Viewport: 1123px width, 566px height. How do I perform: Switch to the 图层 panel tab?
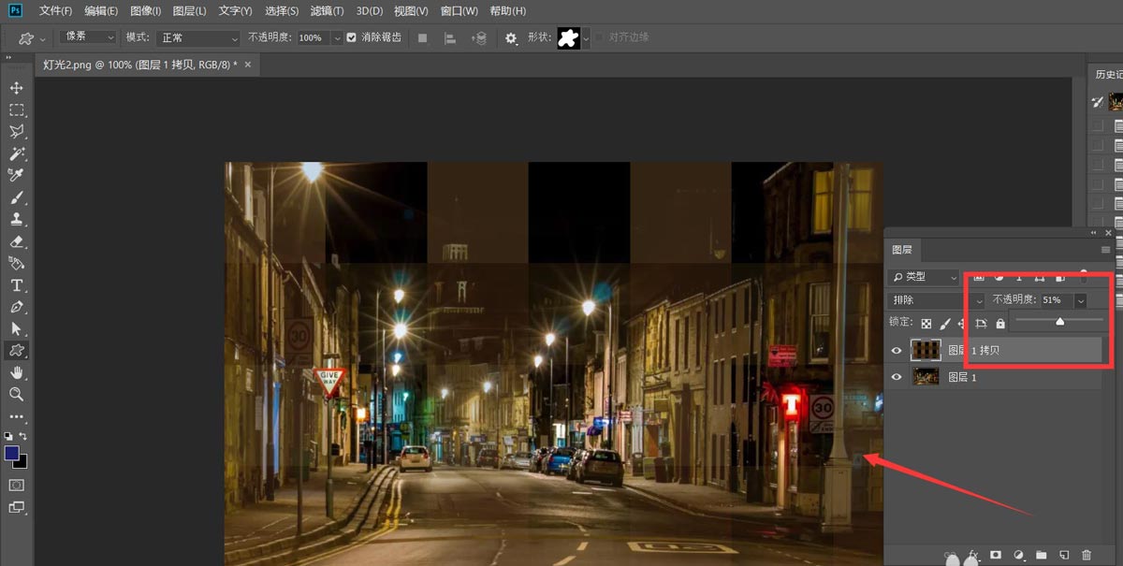tap(902, 250)
